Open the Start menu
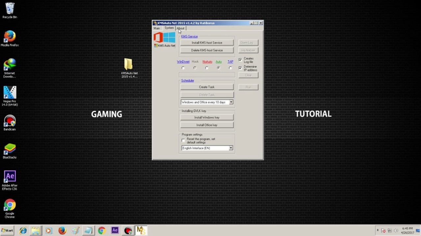421x236 pixels. (7, 230)
